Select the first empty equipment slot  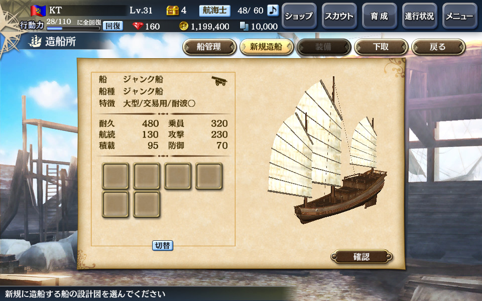pos(115,176)
